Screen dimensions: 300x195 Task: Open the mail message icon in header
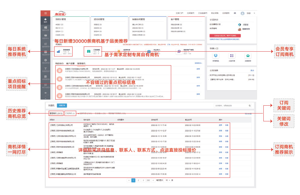[235, 13]
